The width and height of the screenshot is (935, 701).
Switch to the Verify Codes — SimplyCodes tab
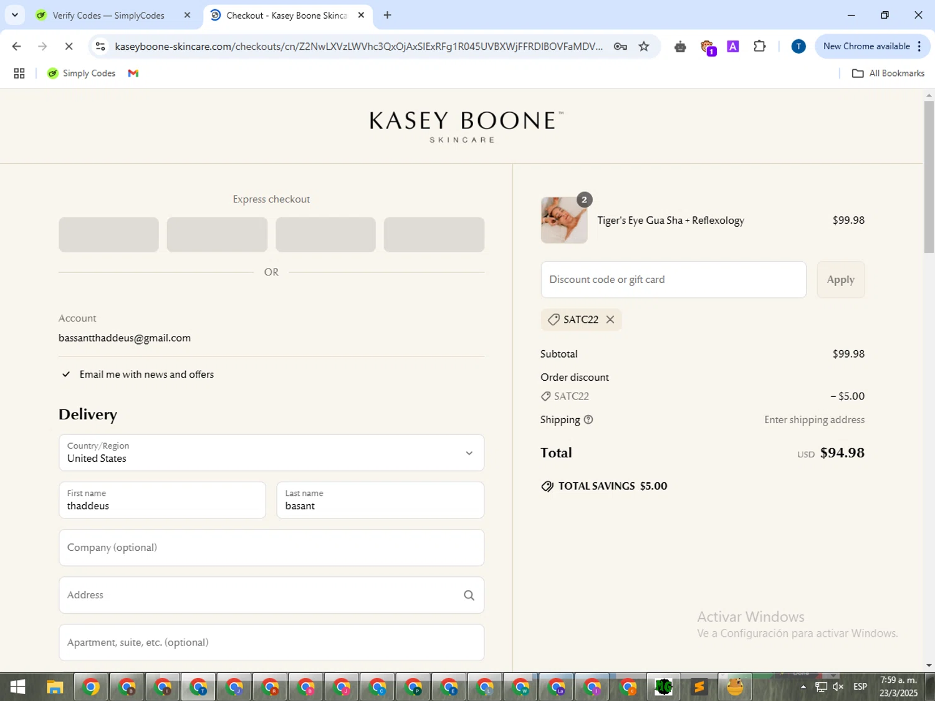[x=108, y=16]
